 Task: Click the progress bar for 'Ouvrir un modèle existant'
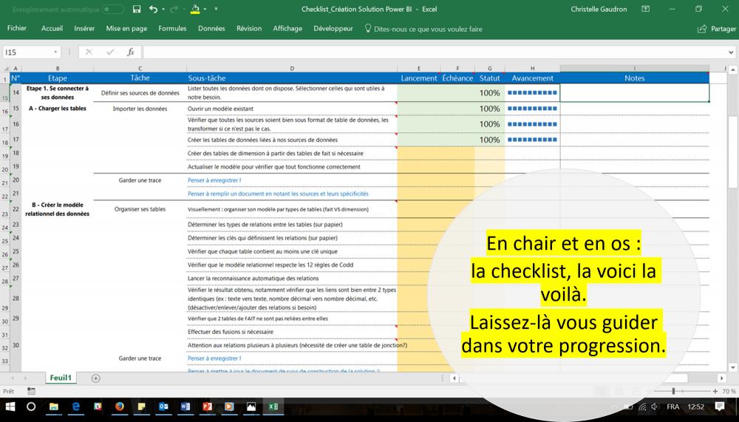[532, 109]
